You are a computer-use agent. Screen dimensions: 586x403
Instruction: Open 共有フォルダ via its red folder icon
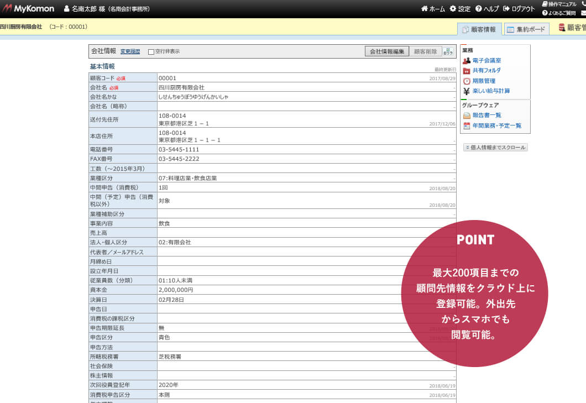(467, 71)
